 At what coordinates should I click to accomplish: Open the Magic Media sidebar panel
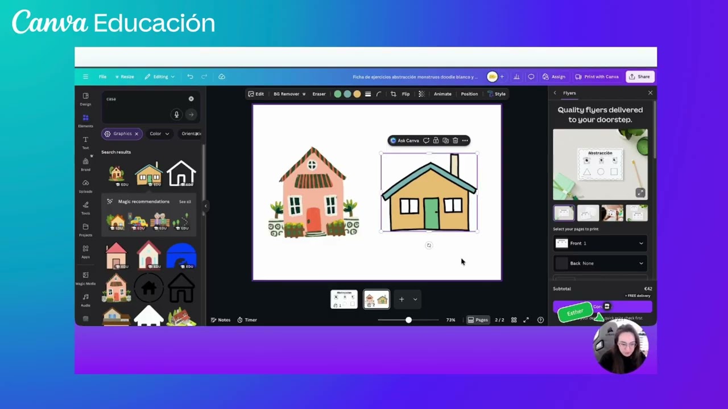click(85, 278)
